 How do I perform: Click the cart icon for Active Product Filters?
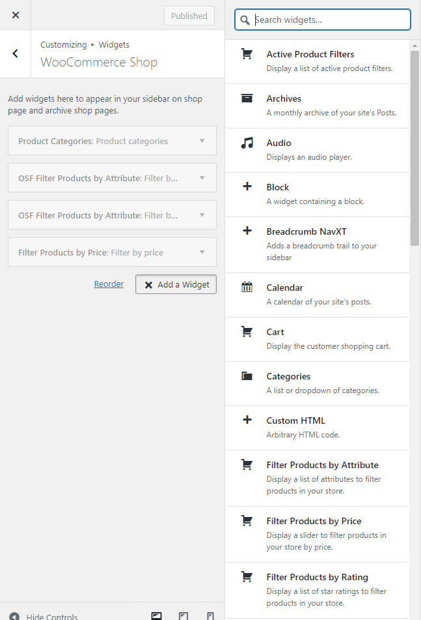tap(247, 53)
